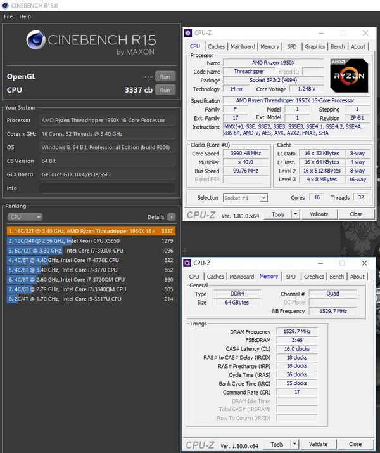Select Intel Core i7-3770 ranking row
The width and height of the screenshot is (380, 453).
tap(91, 270)
